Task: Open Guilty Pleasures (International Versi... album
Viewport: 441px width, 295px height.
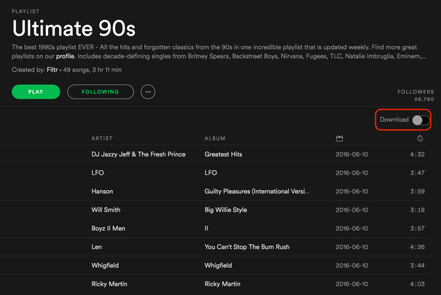Action: tap(257, 192)
